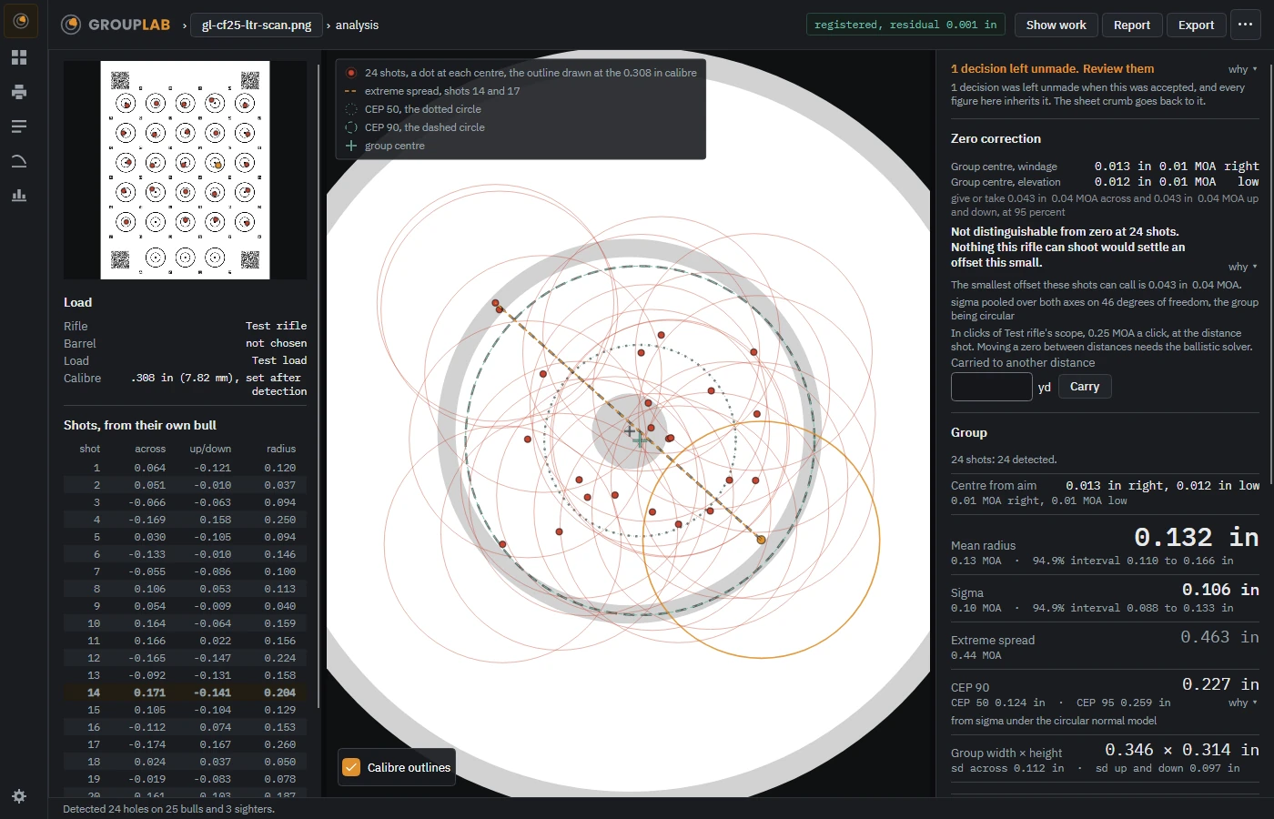Click the CEP 90 value 0.227 in
Viewport: 1274px width, 819px height.
1220,684
